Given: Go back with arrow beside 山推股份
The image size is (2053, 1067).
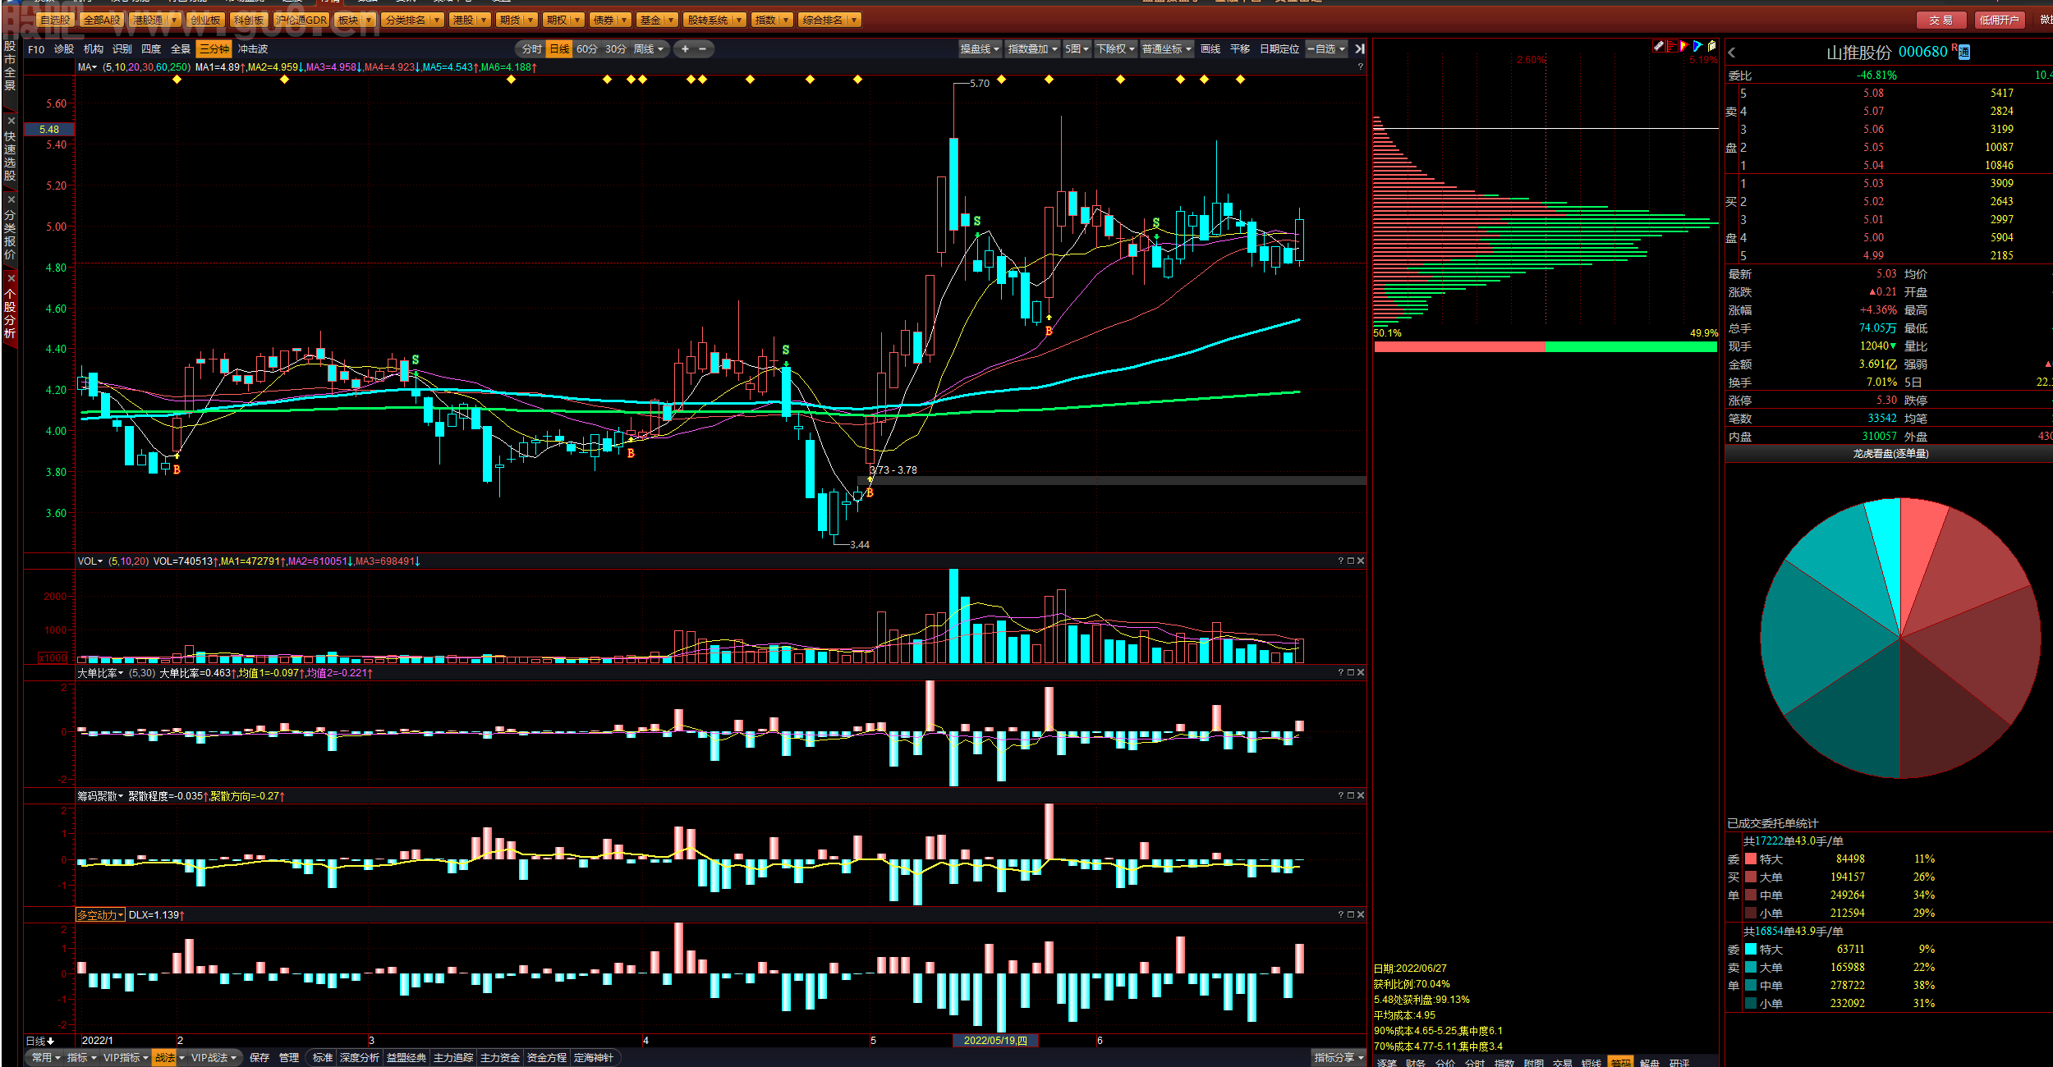Looking at the screenshot, I should tap(1732, 53).
